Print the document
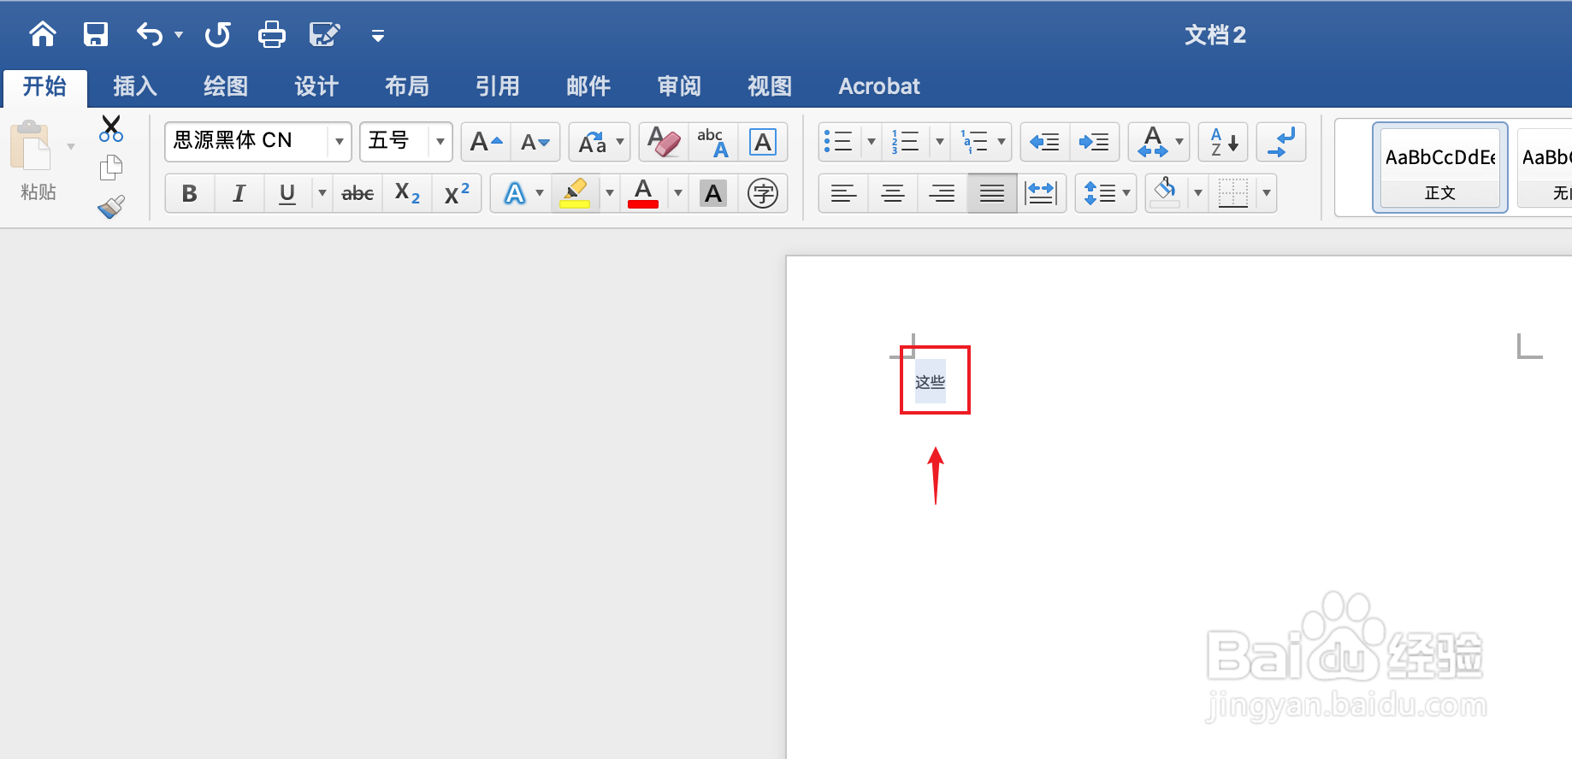 coord(272,34)
